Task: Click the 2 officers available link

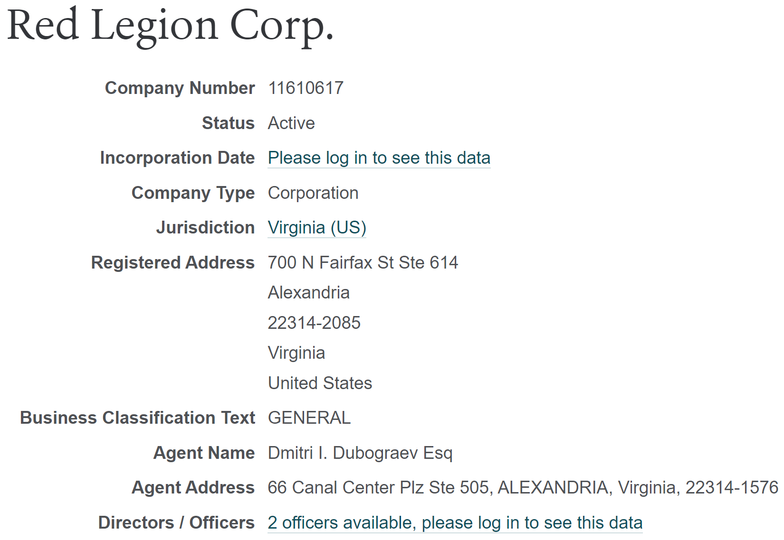Action: [x=455, y=523]
